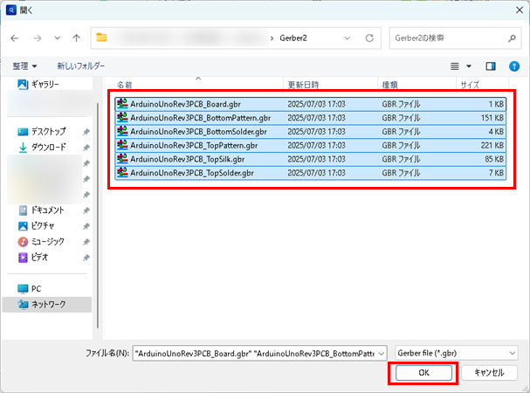Click the folder icon in address bar
This screenshot has width=530, height=393.
click(x=101, y=38)
